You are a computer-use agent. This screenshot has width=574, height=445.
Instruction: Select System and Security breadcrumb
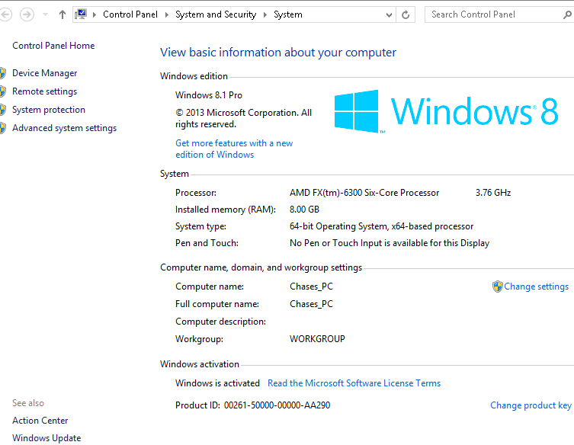[216, 14]
